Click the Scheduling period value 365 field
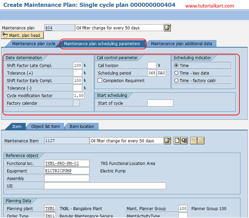This screenshot has width=249, height=218. pos(152,73)
